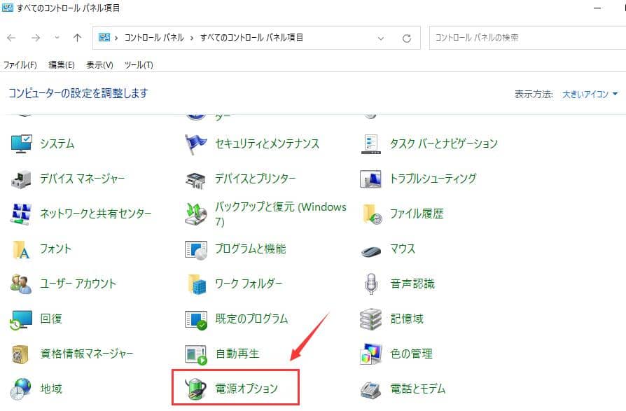626x411 pixels.
Task: Open the ファイル(F) menu
Action: click(x=20, y=65)
